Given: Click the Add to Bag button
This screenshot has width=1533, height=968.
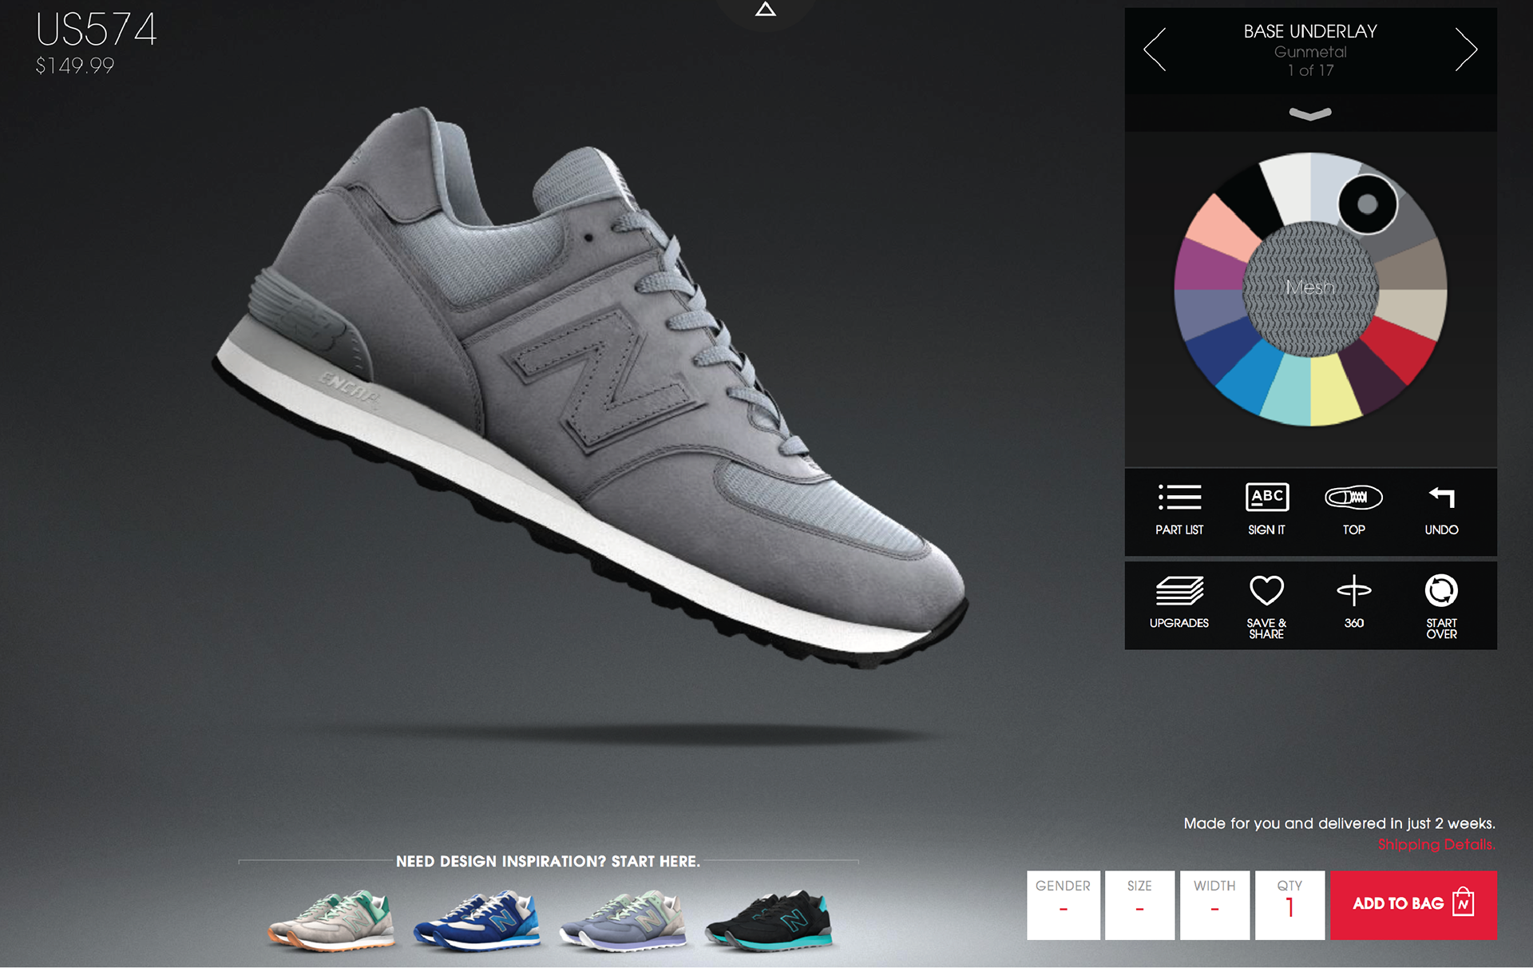Looking at the screenshot, I should (x=1413, y=905).
